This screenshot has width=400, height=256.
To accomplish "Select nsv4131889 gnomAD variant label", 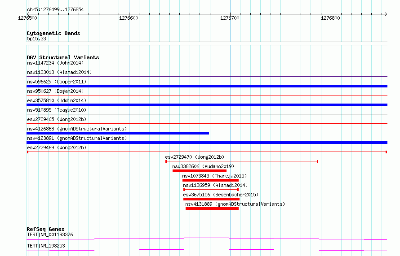I will click(x=235, y=204).
